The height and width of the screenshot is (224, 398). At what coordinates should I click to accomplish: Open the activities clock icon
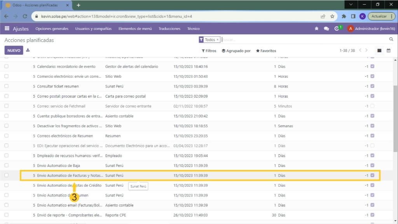point(337,29)
